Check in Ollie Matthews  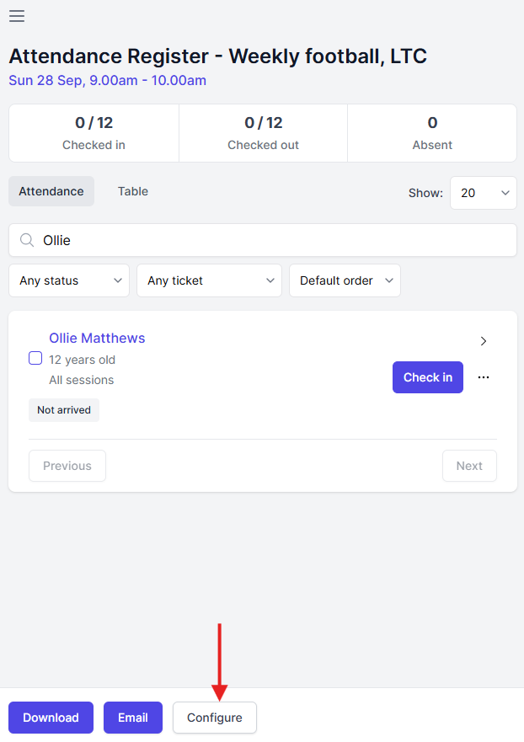428,377
